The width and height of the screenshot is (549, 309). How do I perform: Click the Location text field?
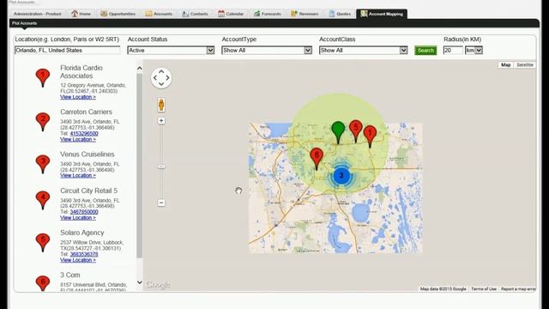(x=67, y=51)
